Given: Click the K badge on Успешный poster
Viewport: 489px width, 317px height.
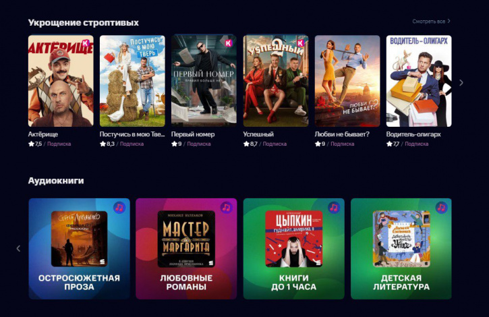Looking at the screenshot, I should pyautogui.click(x=300, y=43).
